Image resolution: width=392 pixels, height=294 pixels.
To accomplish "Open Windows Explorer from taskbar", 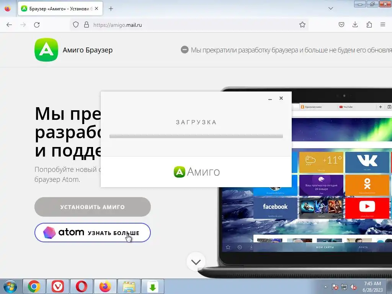I will pos(129,286).
